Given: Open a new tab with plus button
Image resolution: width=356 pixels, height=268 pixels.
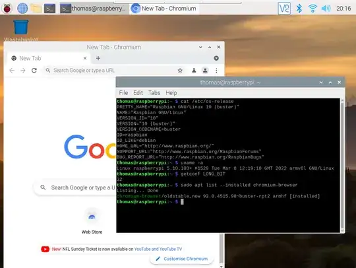Looking at the screenshot, I should (98, 59).
